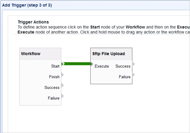Screen dimensions: 190x133
Task: Click the Add Trigger dialog title bar
Action: tap(89, 5)
